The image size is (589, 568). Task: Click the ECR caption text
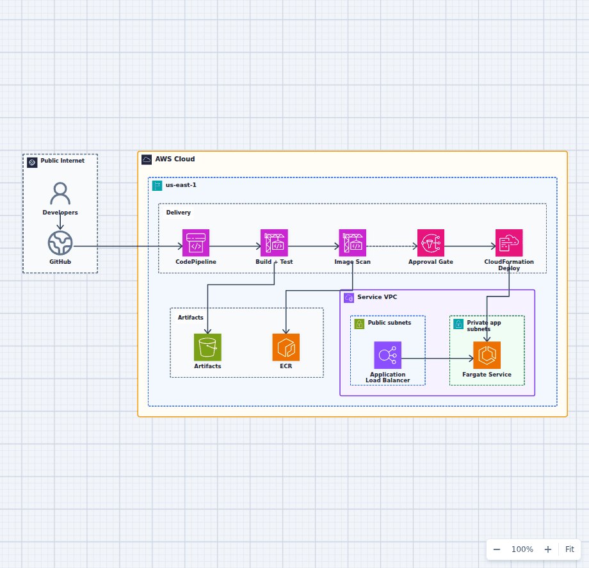click(286, 366)
